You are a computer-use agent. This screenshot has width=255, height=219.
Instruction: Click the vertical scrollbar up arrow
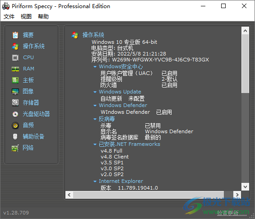(x=246, y=31)
